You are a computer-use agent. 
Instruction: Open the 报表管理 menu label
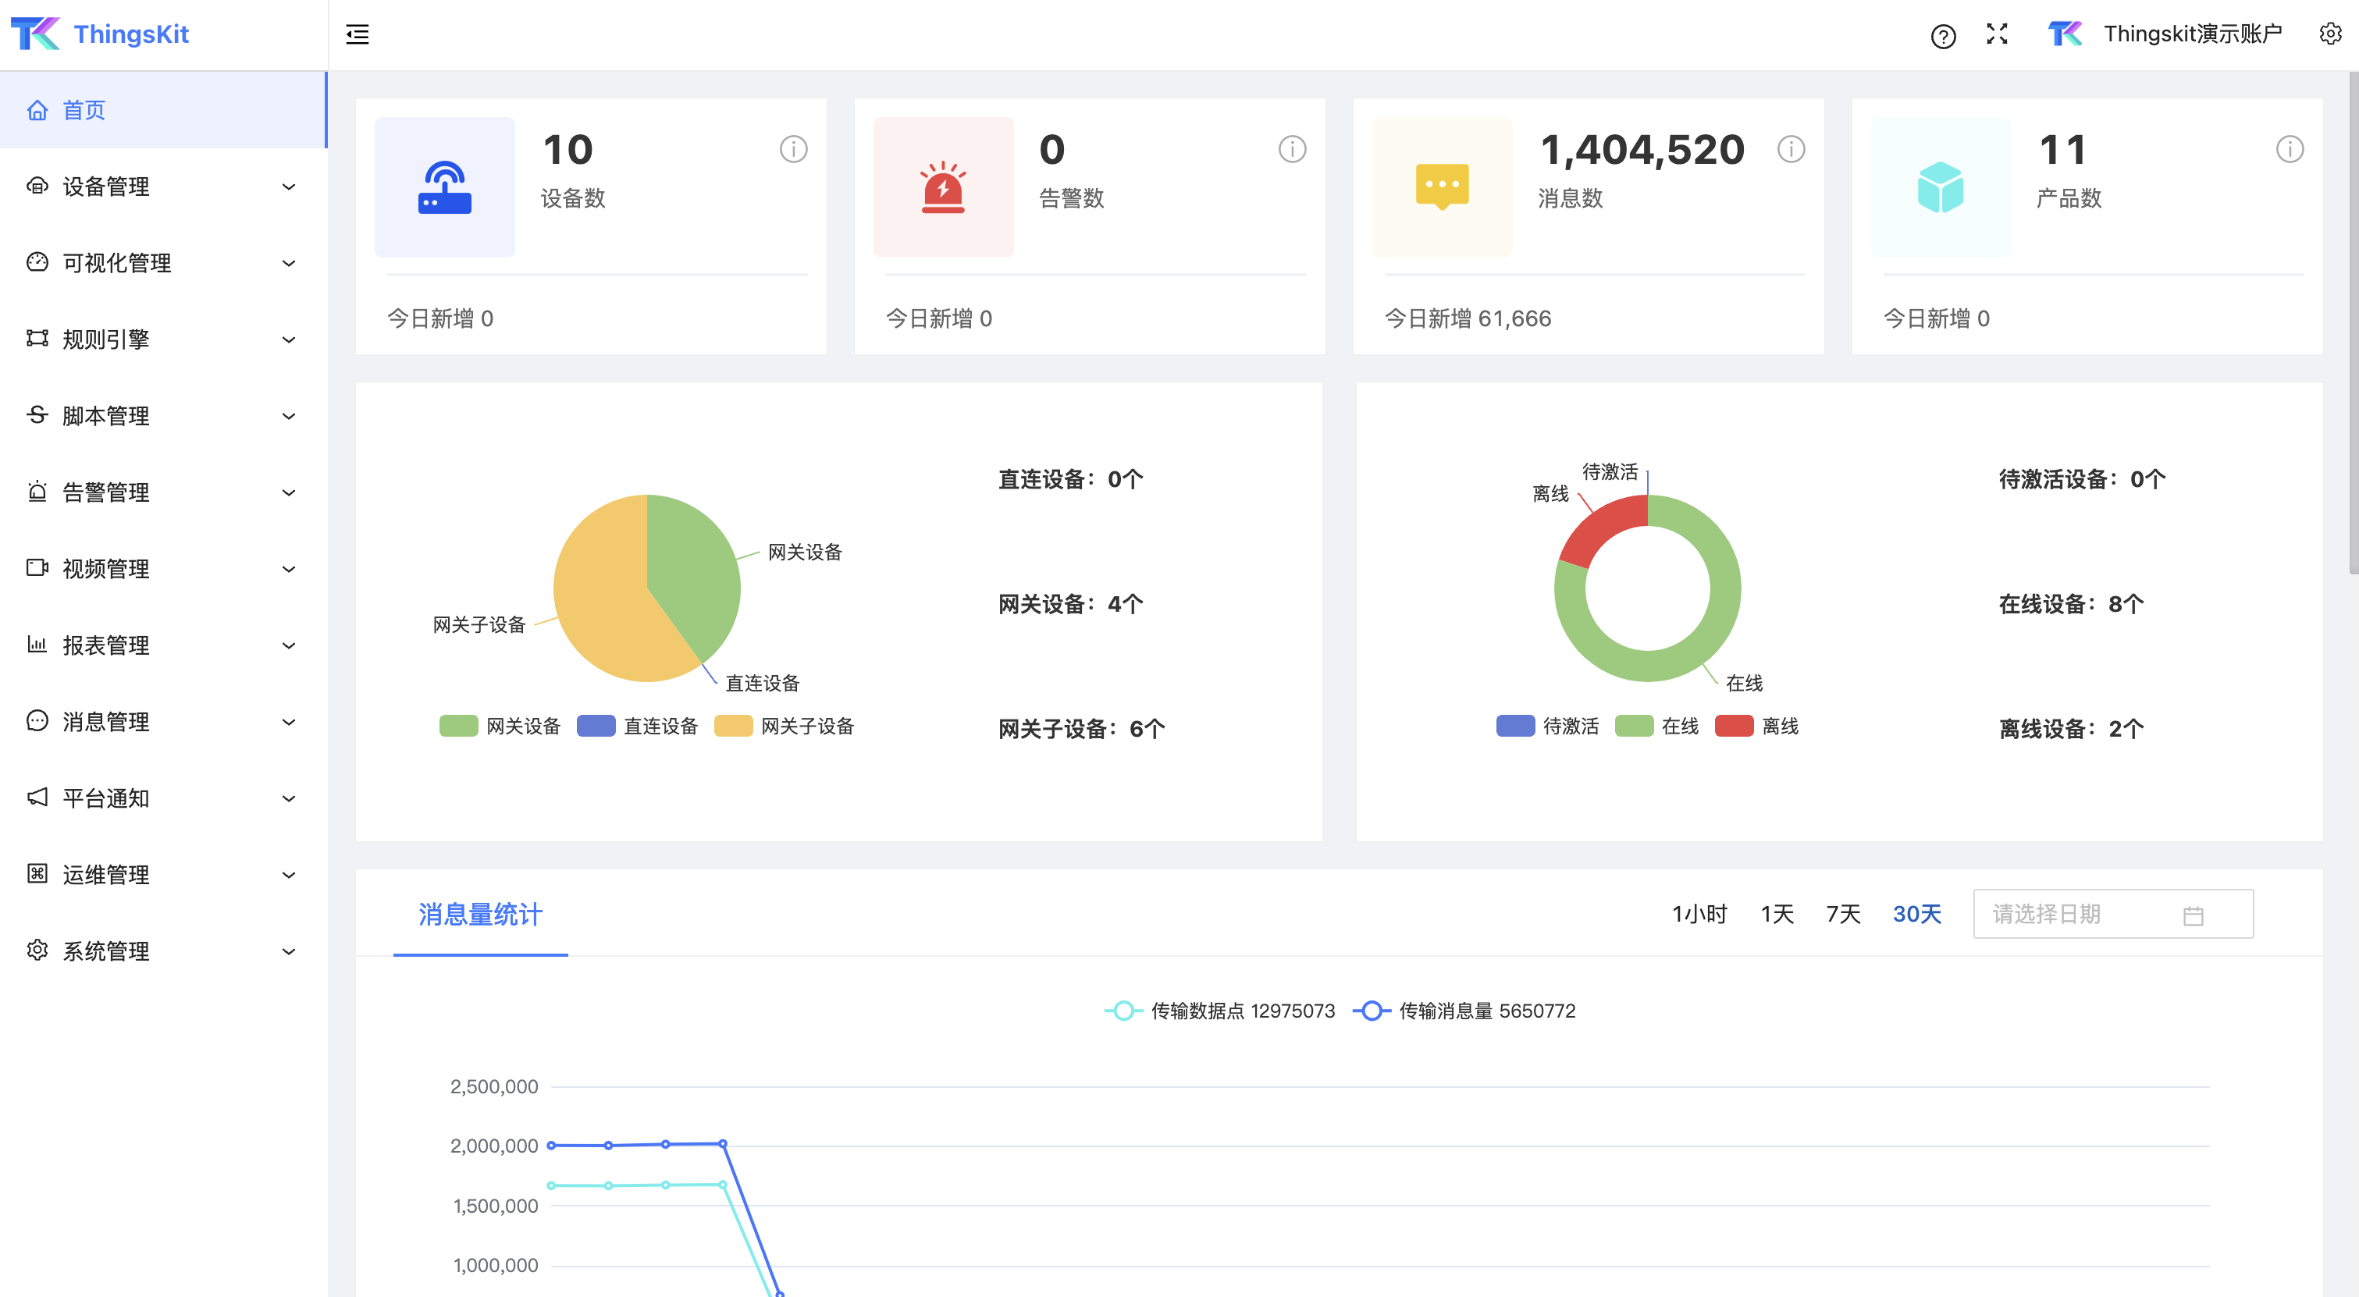click(x=106, y=645)
